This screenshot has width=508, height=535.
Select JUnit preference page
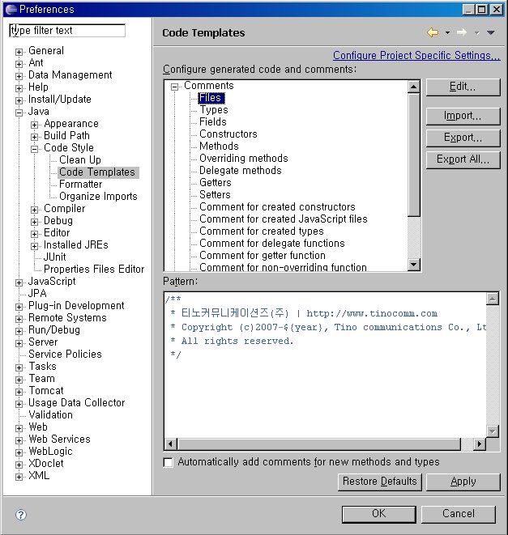(x=54, y=257)
